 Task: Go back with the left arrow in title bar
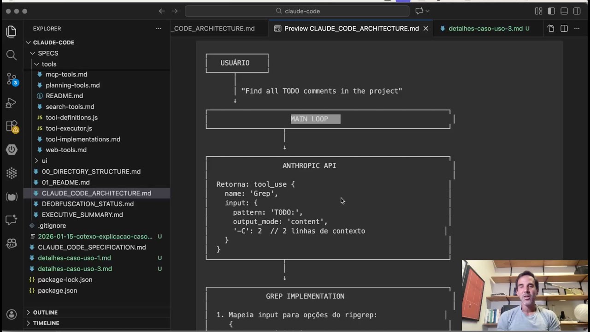point(162,11)
